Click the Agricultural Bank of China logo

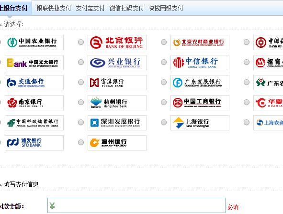(x=34, y=43)
